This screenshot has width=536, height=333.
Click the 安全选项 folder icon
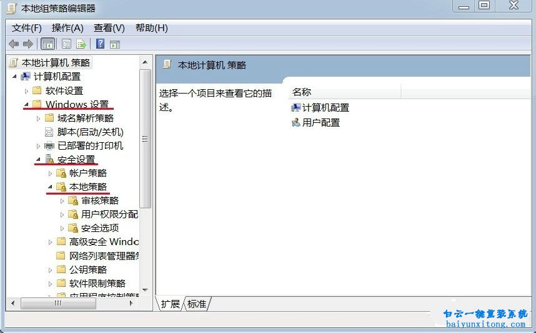pos(73,228)
